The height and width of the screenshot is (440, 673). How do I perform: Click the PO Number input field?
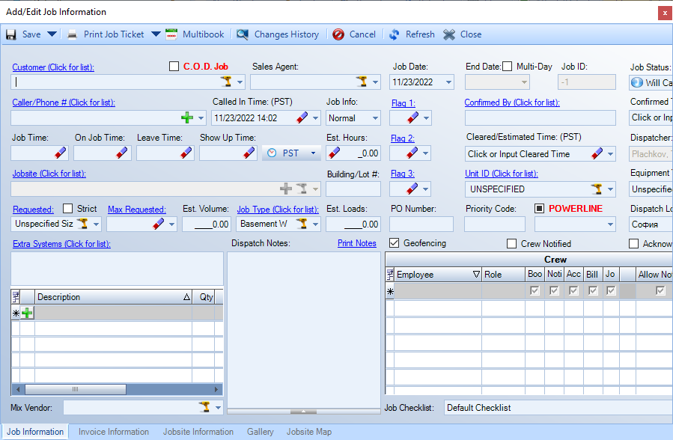click(x=421, y=224)
